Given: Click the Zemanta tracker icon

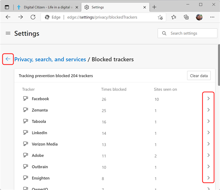Looking at the screenshot, I should pos(25,110).
